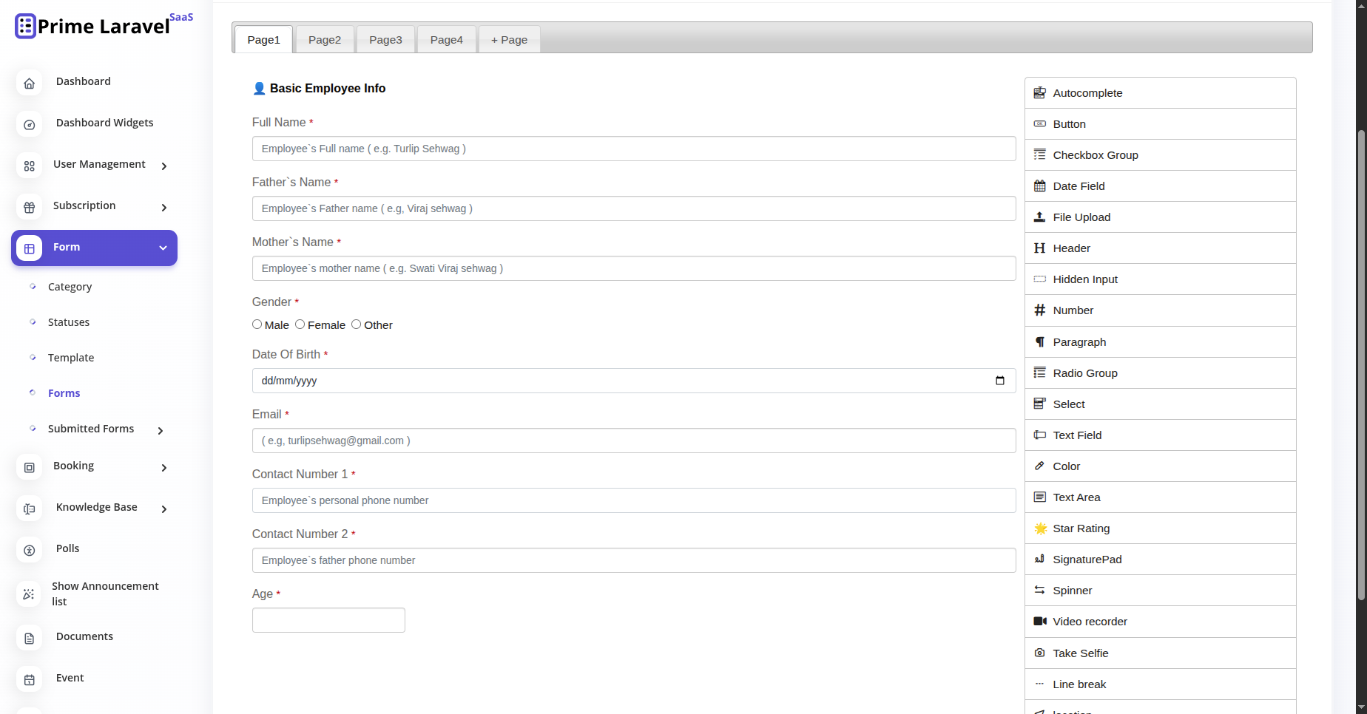The width and height of the screenshot is (1367, 714).
Task: Click the Take Selfie camera icon
Action: click(1039, 653)
